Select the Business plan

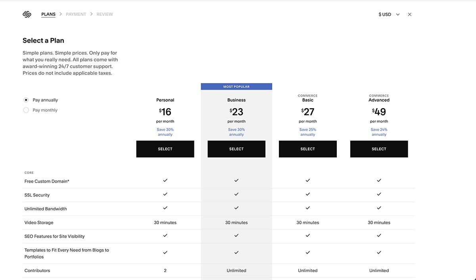coord(236,149)
